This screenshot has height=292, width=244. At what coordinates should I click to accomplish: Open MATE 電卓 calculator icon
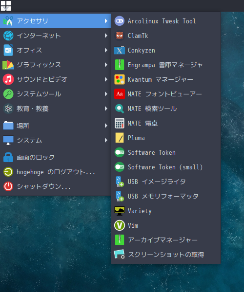click(120, 123)
